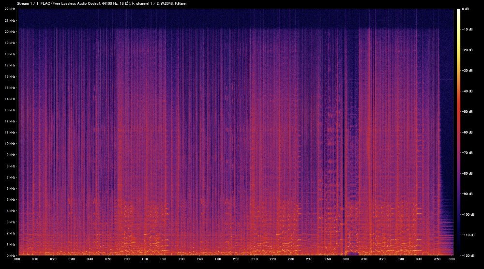This screenshot has height=269, width=484.
Task: Click the "1:00" time label
Action: pos(126,259)
